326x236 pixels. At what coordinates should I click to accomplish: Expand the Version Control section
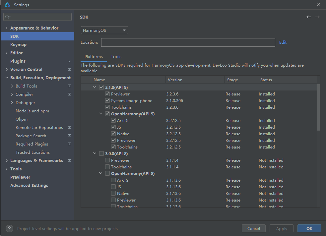pos(7,69)
